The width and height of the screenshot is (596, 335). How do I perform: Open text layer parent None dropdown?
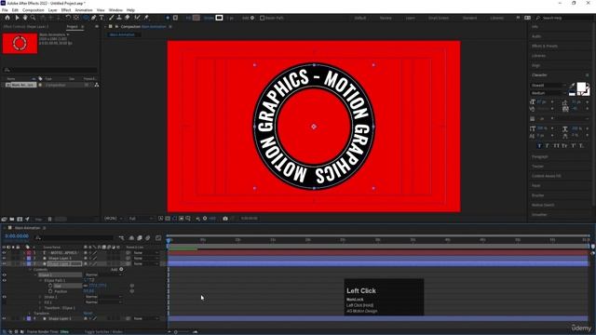(x=145, y=252)
